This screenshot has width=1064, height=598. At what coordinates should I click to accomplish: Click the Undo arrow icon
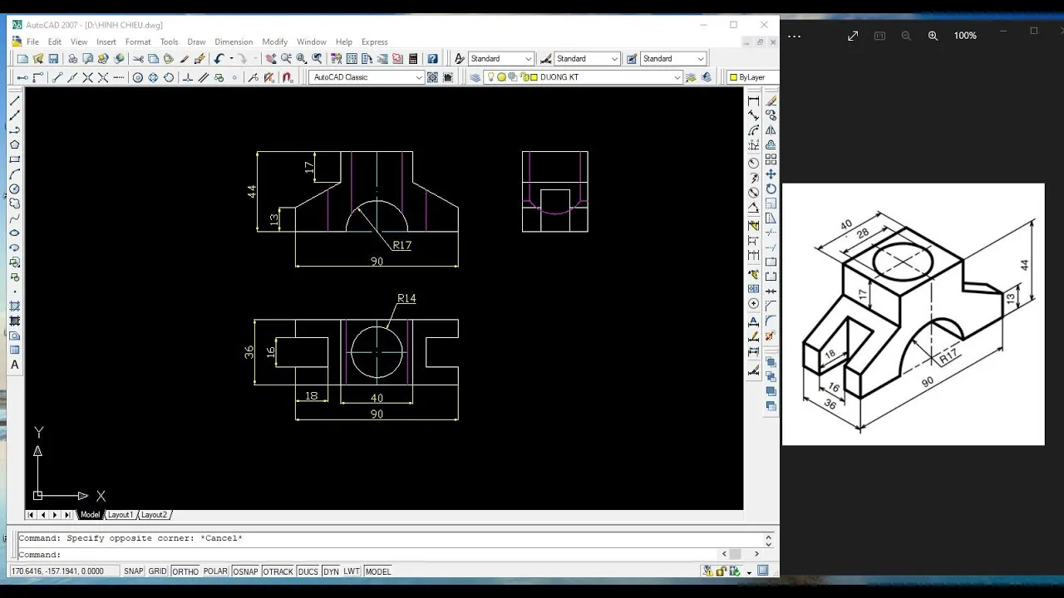pos(219,59)
